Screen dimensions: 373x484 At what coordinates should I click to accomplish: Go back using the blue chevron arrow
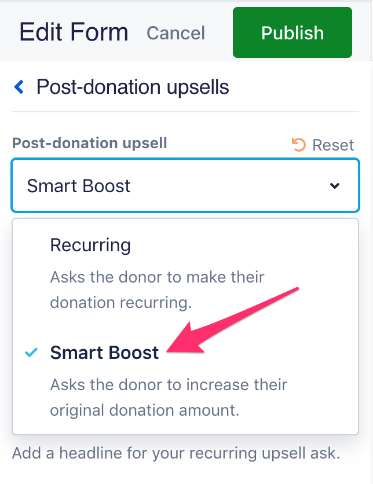19,87
